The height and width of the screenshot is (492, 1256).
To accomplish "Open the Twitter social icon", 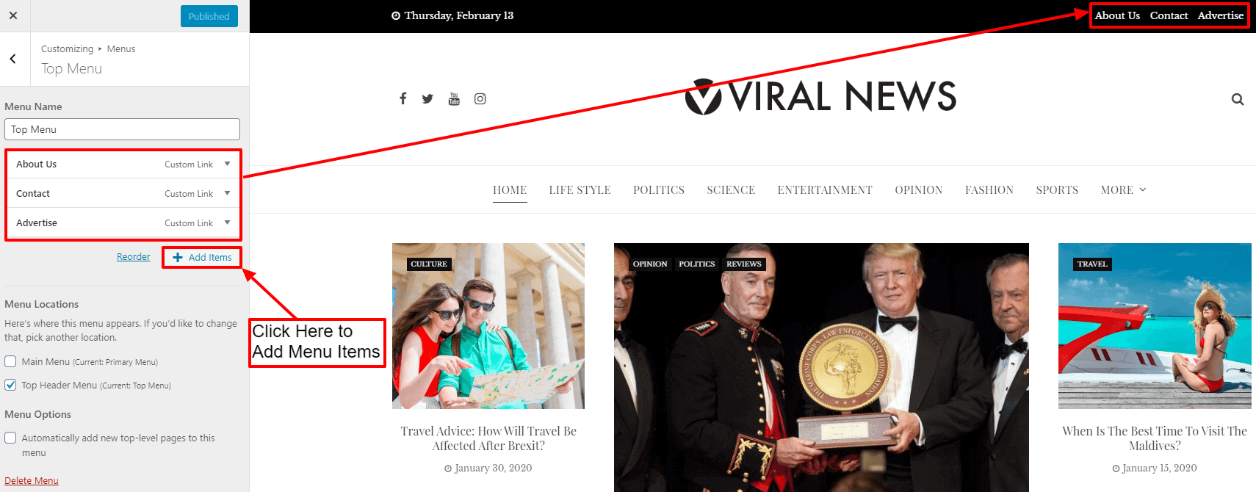I will [427, 98].
